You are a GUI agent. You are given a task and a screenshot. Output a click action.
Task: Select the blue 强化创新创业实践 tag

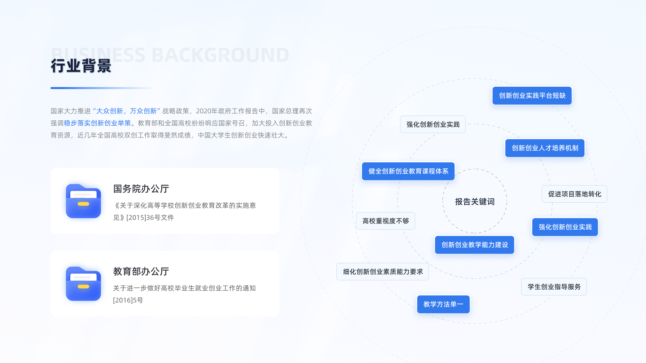click(565, 227)
